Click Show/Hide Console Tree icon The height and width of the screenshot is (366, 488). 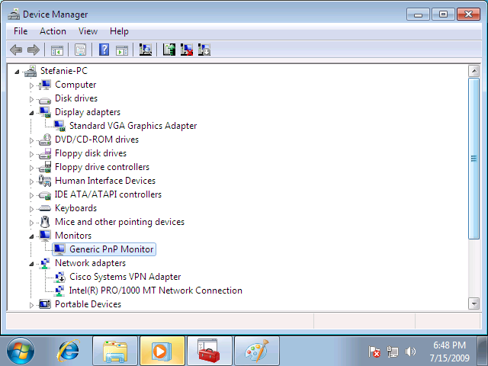56,50
